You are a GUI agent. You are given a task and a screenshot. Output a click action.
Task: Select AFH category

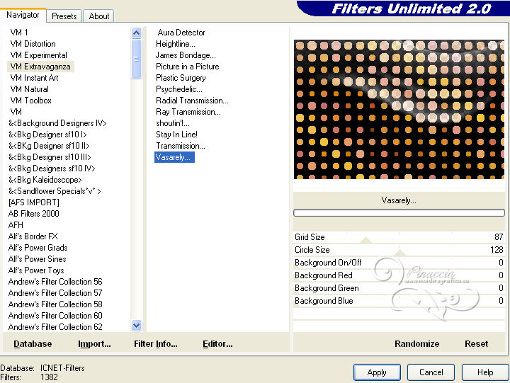tap(16, 225)
